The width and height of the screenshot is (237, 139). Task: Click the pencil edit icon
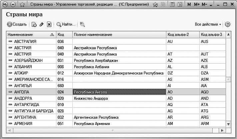[x=42, y=24]
